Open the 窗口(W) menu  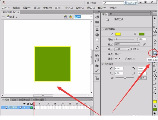pos(102,8)
